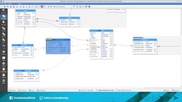
Task: Select the publication_date column in posts
Action: pyautogui.click(x=101, y=47)
